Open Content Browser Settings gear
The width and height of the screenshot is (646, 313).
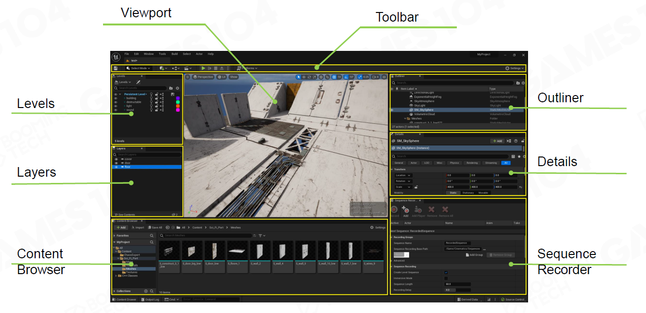pos(377,228)
